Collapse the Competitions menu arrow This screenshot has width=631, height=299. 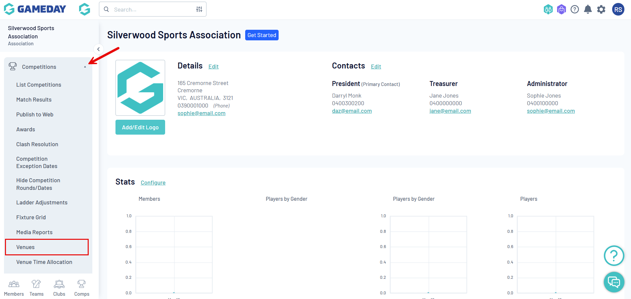tap(85, 67)
